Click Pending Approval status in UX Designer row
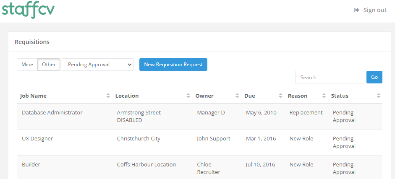Screen dimensions: 395x179 tap(344, 142)
